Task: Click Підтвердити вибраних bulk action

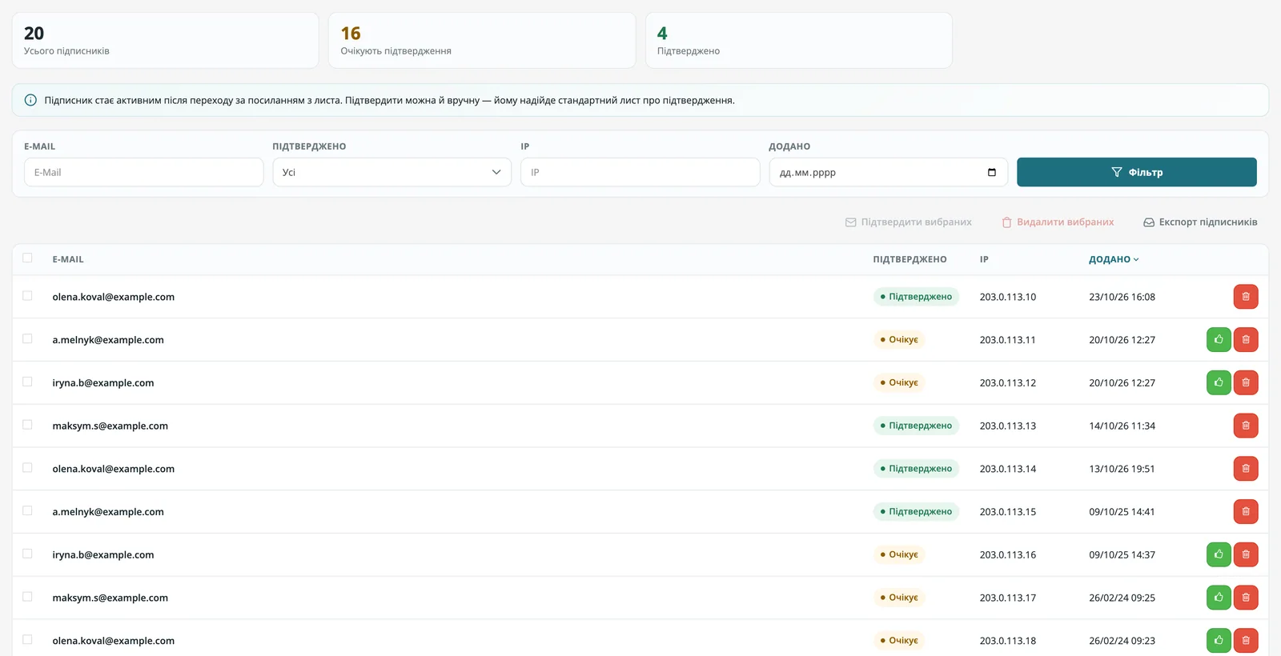Action: [909, 222]
